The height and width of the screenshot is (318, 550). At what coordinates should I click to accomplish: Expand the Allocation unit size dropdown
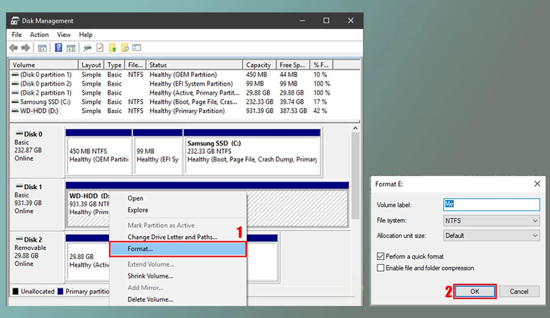point(492,236)
